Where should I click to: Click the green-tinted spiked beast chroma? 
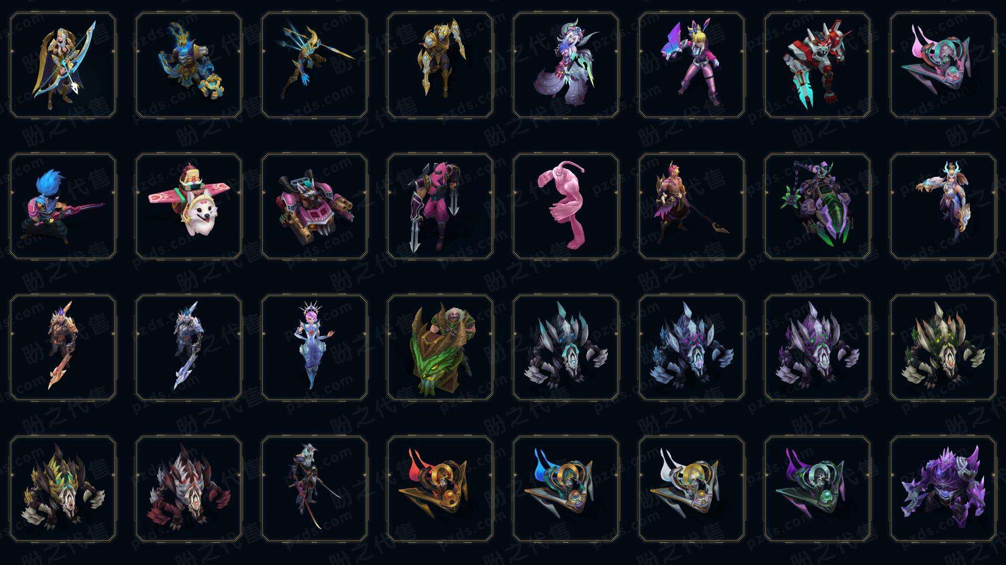[x=943, y=347]
